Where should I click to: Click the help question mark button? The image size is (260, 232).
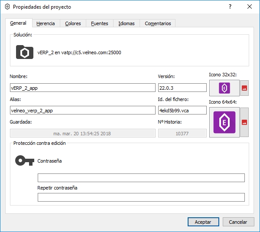(x=230, y=7)
